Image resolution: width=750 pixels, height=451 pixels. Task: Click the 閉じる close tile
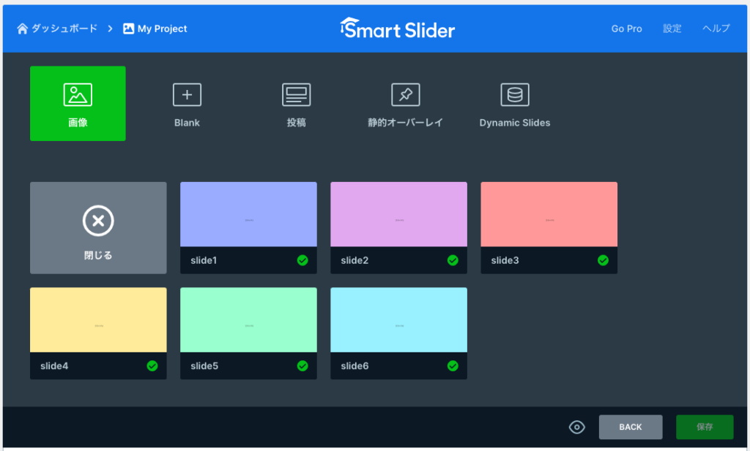click(98, 227)
